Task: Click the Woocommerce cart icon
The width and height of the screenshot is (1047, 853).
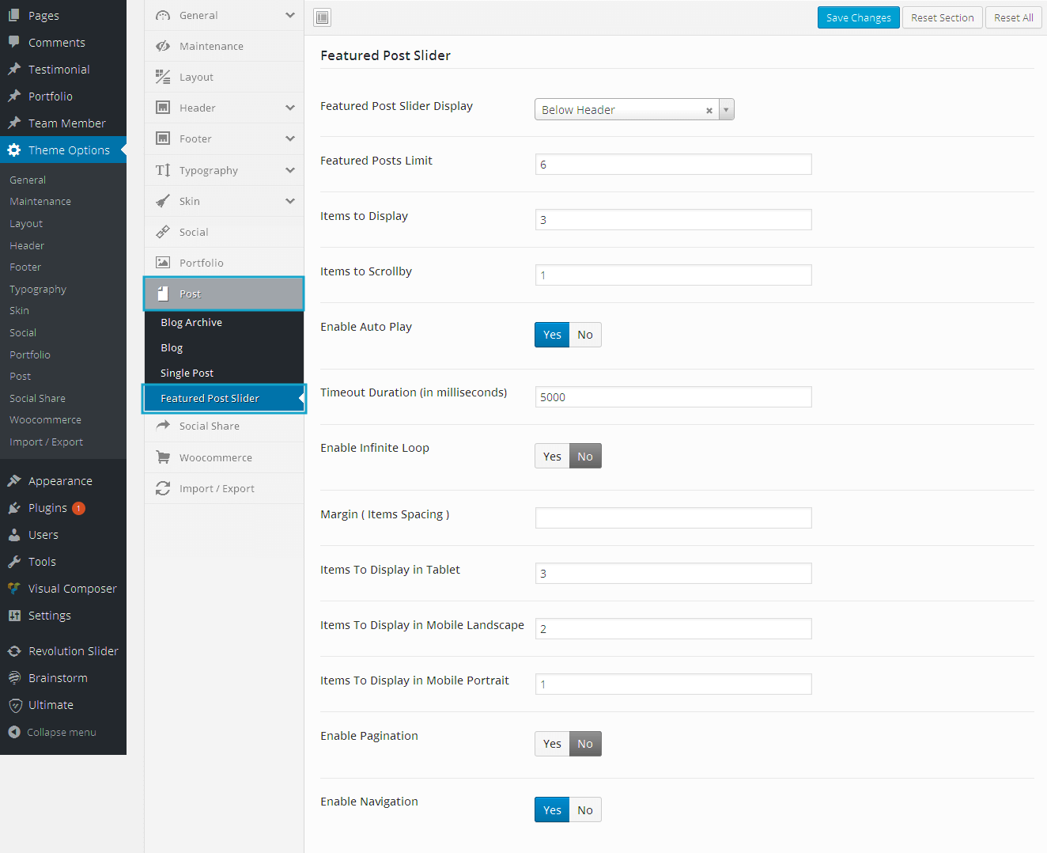Action: coord(163,457)
